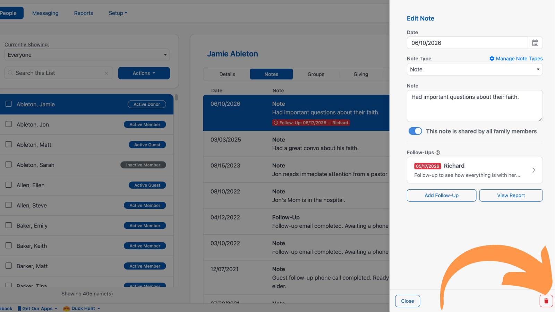The height and width of the screenshot is (312, 555).
Task: Click the Search this List field
Action: point(59,73)
